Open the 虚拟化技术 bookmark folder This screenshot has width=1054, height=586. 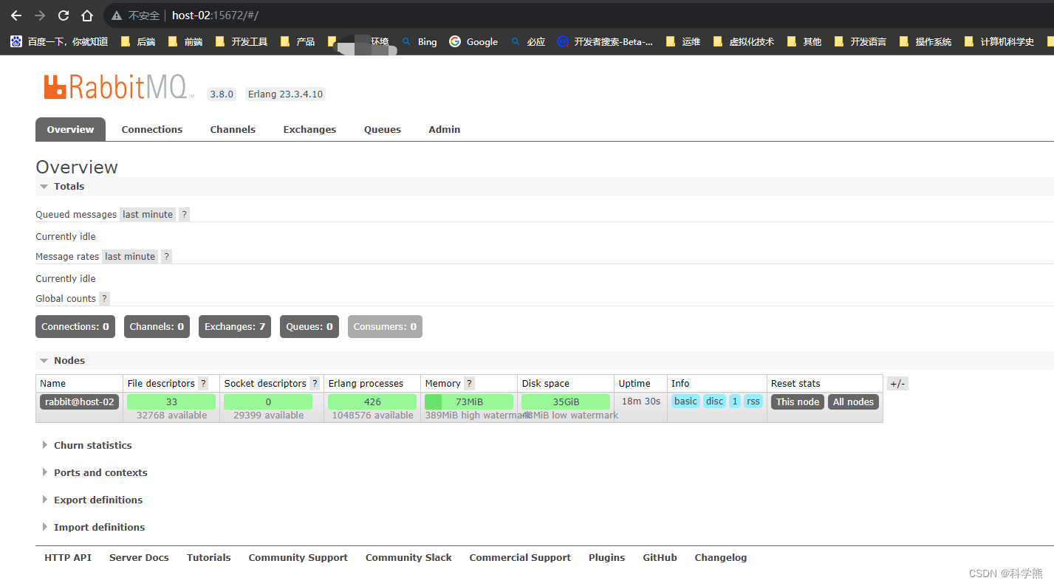coord(744,42)
